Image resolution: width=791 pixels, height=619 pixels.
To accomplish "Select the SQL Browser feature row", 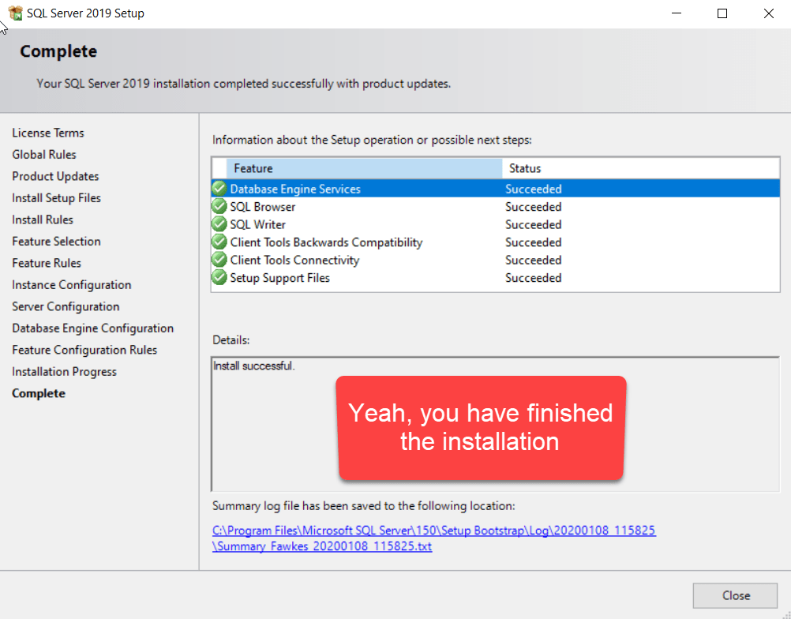I will (496, 206).
